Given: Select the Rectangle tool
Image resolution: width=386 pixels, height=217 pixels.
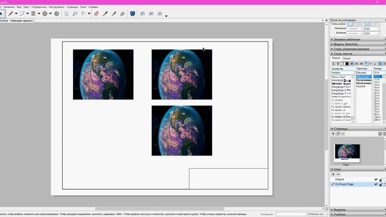Looking at the screenshot, I should click(x=33, y=13).
